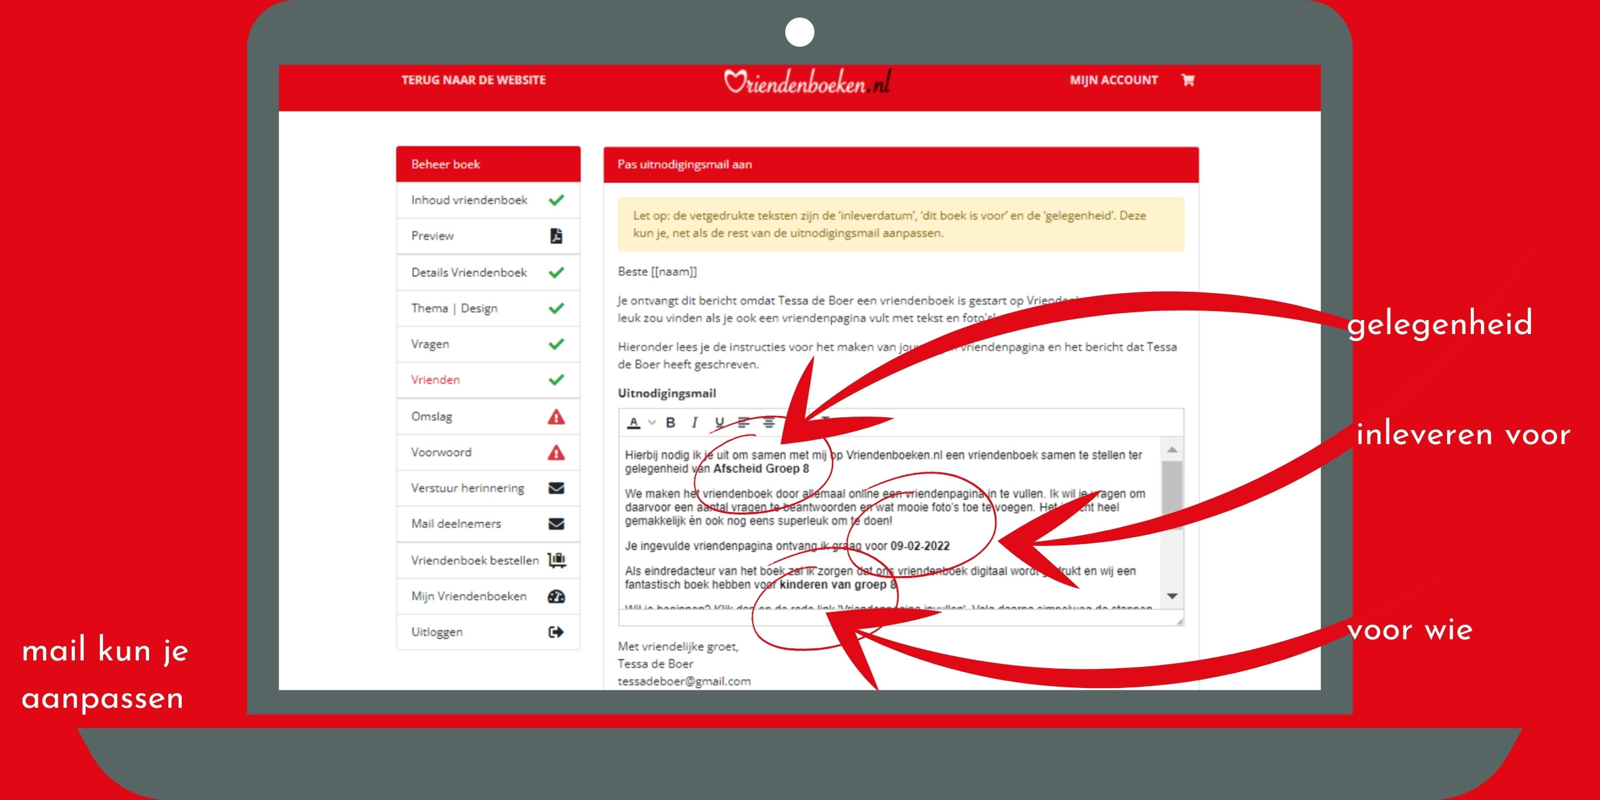
Task: Click the font color A button
Action: (x=634, y=423)
